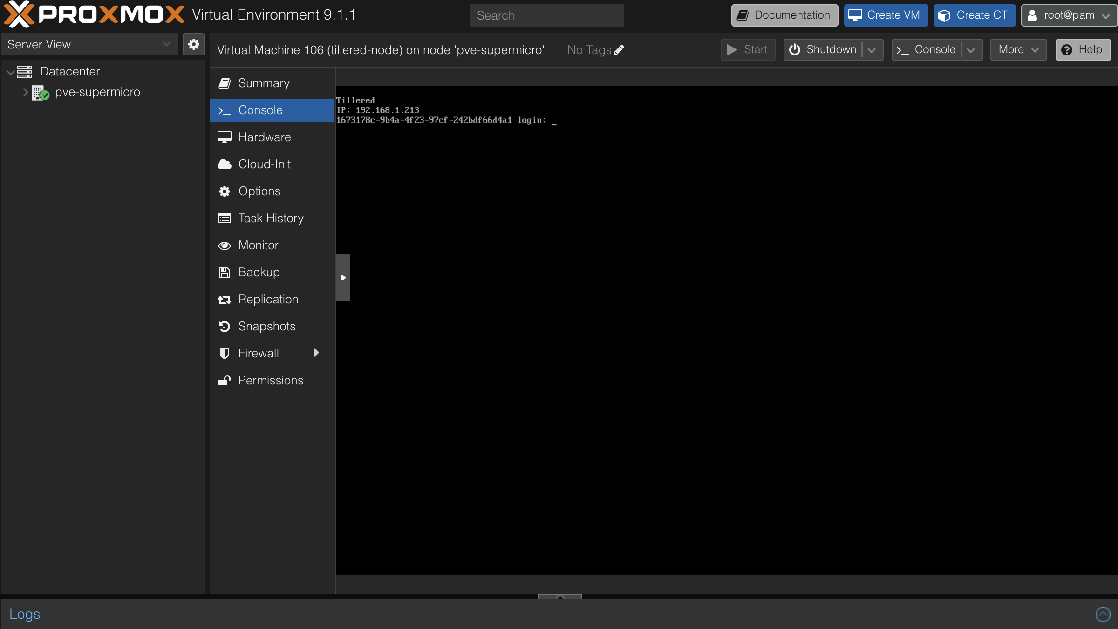Click the Help button
This screenshot has height=629, width=1118.
coord(1083,49)
